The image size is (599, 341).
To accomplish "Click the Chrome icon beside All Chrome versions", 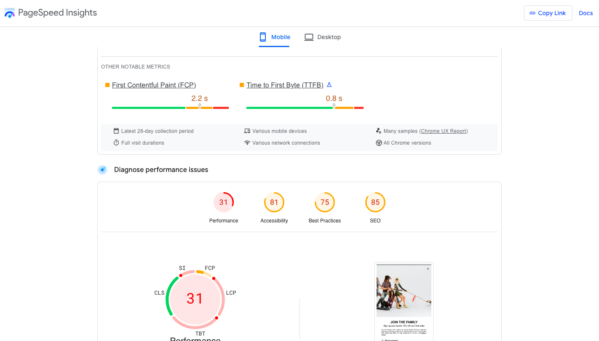I will (x=379, y=143).
